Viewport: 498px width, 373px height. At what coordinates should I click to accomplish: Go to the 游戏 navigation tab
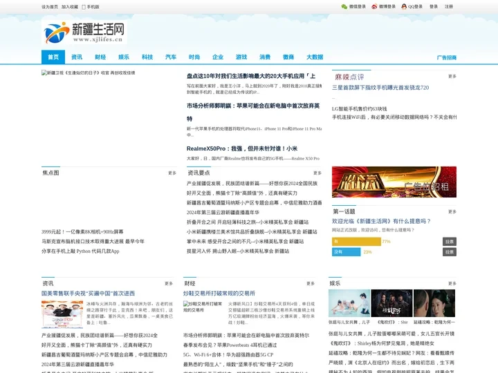[241, 57]
